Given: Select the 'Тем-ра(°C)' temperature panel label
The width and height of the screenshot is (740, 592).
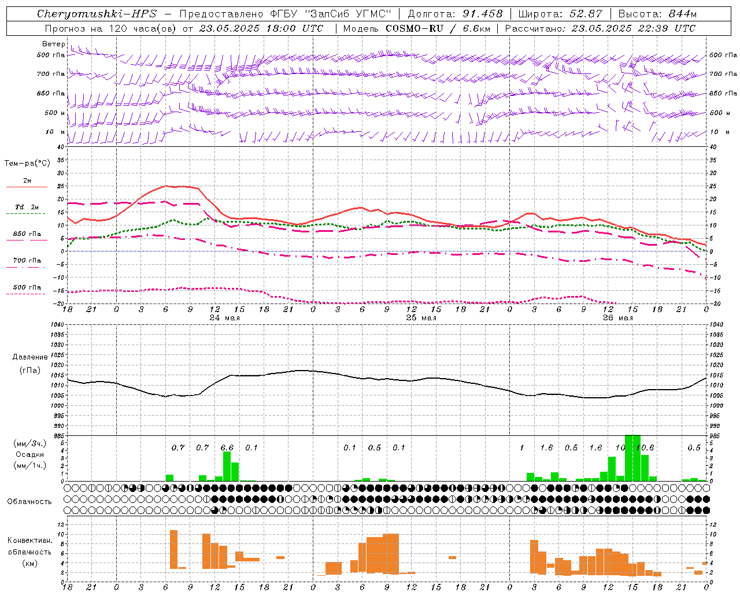Looking at the screenshot, I should (x=27, y=164).
